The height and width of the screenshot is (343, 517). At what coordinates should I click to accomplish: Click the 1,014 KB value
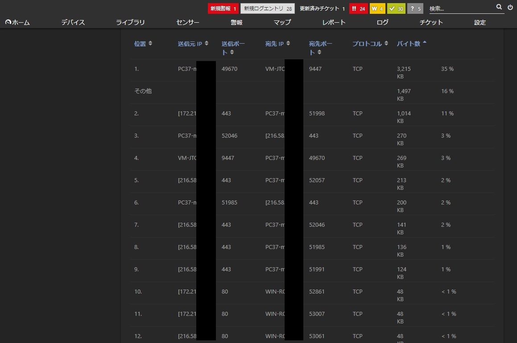click(x=404, y=117)
